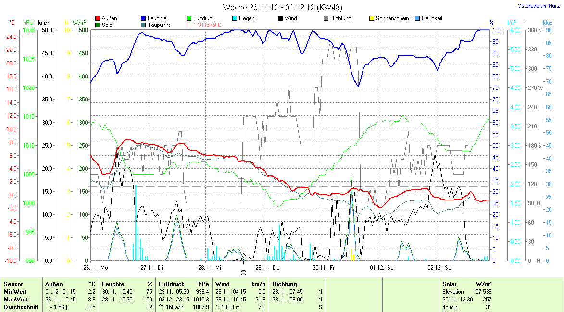Screen dimensions: 564x312
Task: Click the chart title Woche 26.11.12 - 02.12.12
Action: point(283,8)
